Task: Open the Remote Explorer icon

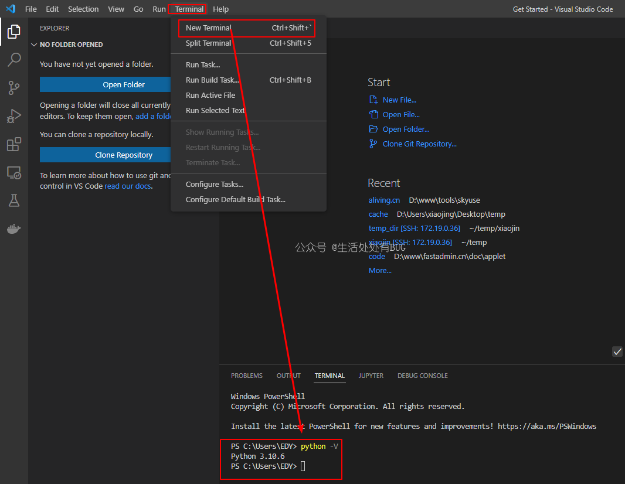Action: [14, 172]
